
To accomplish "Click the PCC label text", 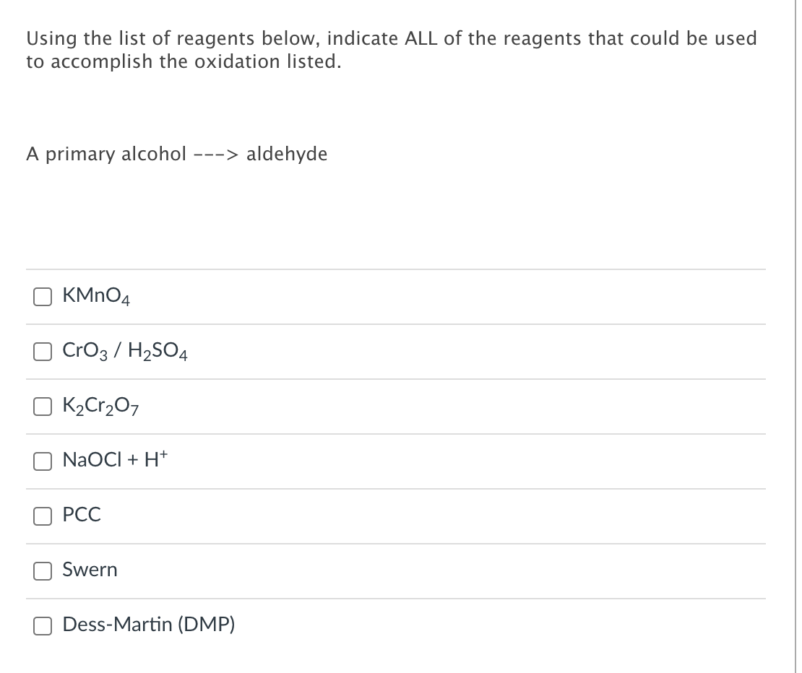I will point(82,515).
